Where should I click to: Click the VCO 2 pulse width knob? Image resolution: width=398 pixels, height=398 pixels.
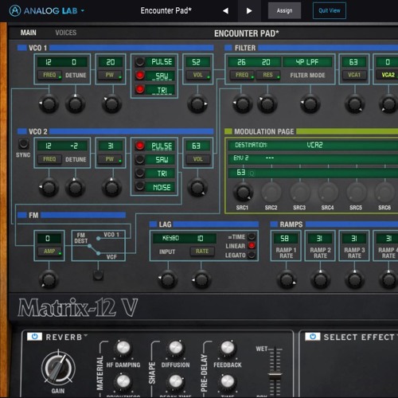111,187
